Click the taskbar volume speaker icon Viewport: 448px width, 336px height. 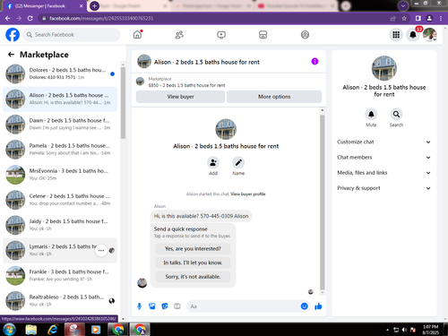[x=404, y=330]
